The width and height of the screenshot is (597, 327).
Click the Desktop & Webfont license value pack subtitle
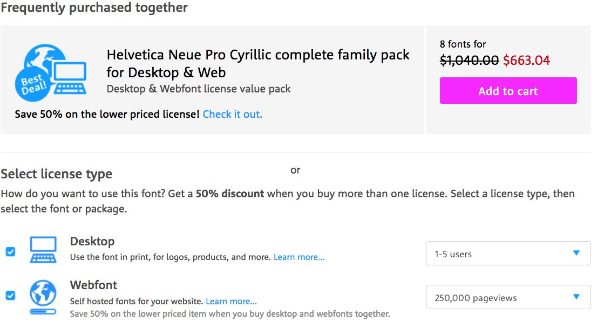[198, 89]
